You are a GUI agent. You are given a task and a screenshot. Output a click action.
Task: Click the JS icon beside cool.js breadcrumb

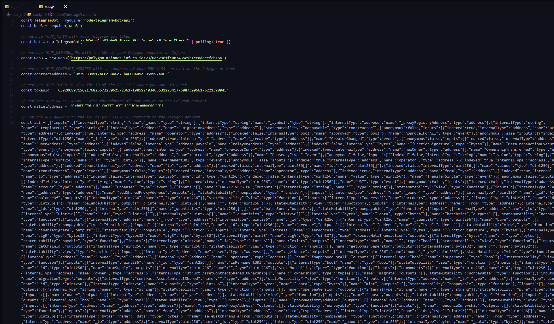[x=29, y=14]
